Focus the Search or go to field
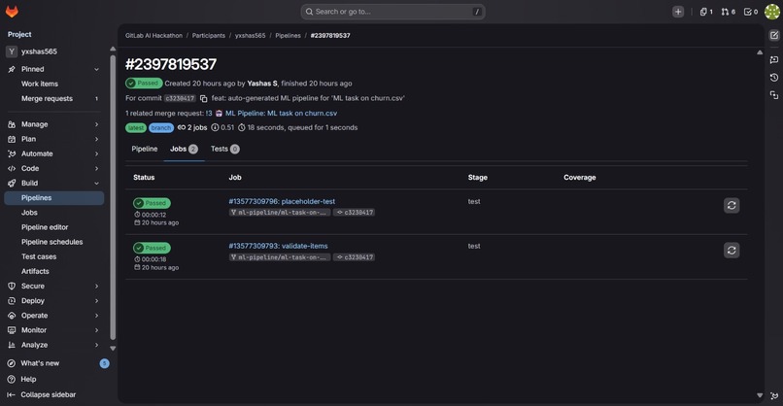The image size is (783, 406). (x=393, y=12)
